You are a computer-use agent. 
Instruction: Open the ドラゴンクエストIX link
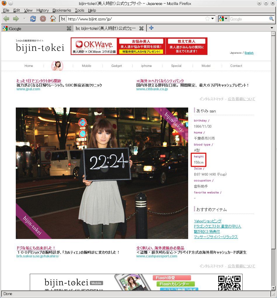click(217, 226)
